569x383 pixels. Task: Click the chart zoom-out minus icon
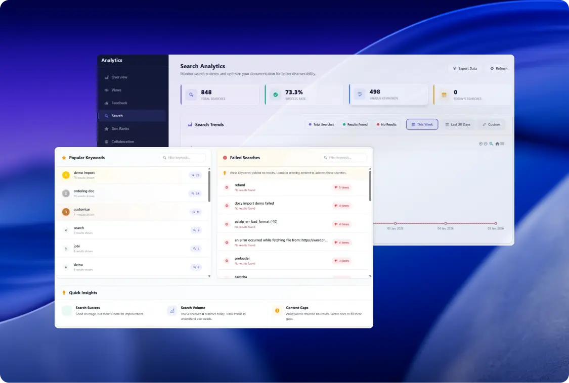[486, 143]
